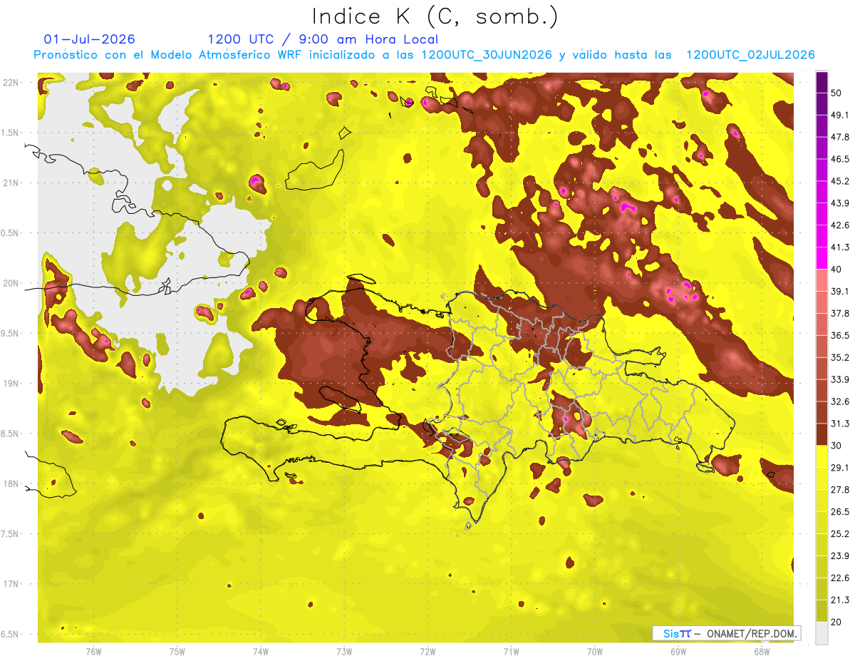Click the colorbar value '32.6'
Viewport: 855px width, 661px height.
840,401
